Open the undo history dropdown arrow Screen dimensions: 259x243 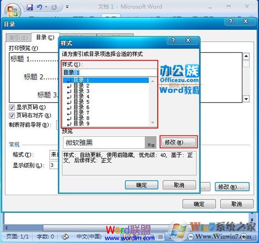(x=46, y=7)
